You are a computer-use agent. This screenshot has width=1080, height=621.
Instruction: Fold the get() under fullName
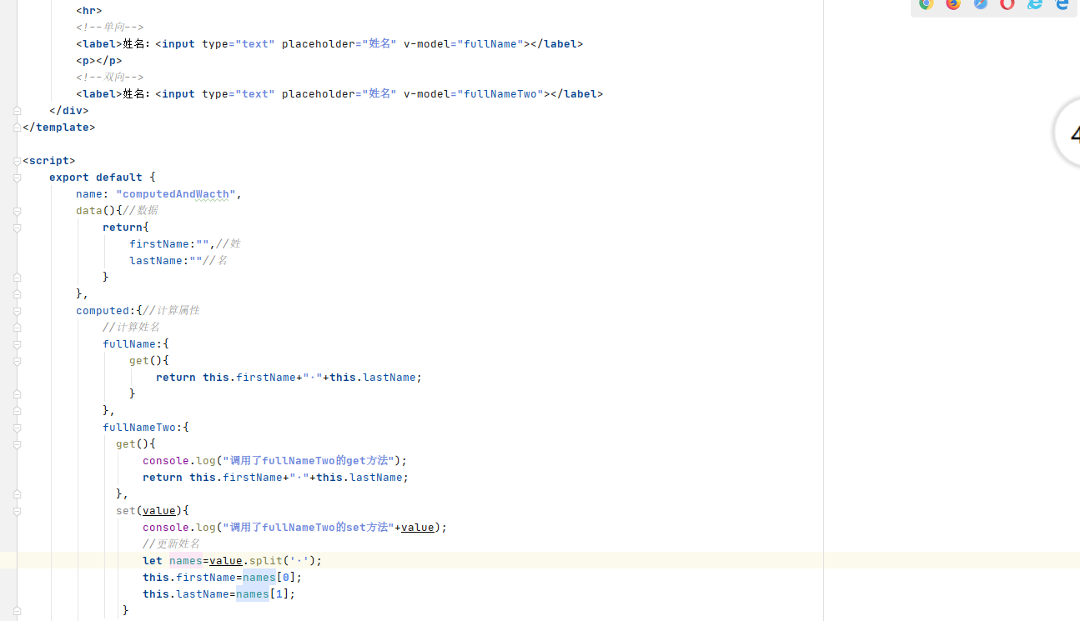point(17,361)
